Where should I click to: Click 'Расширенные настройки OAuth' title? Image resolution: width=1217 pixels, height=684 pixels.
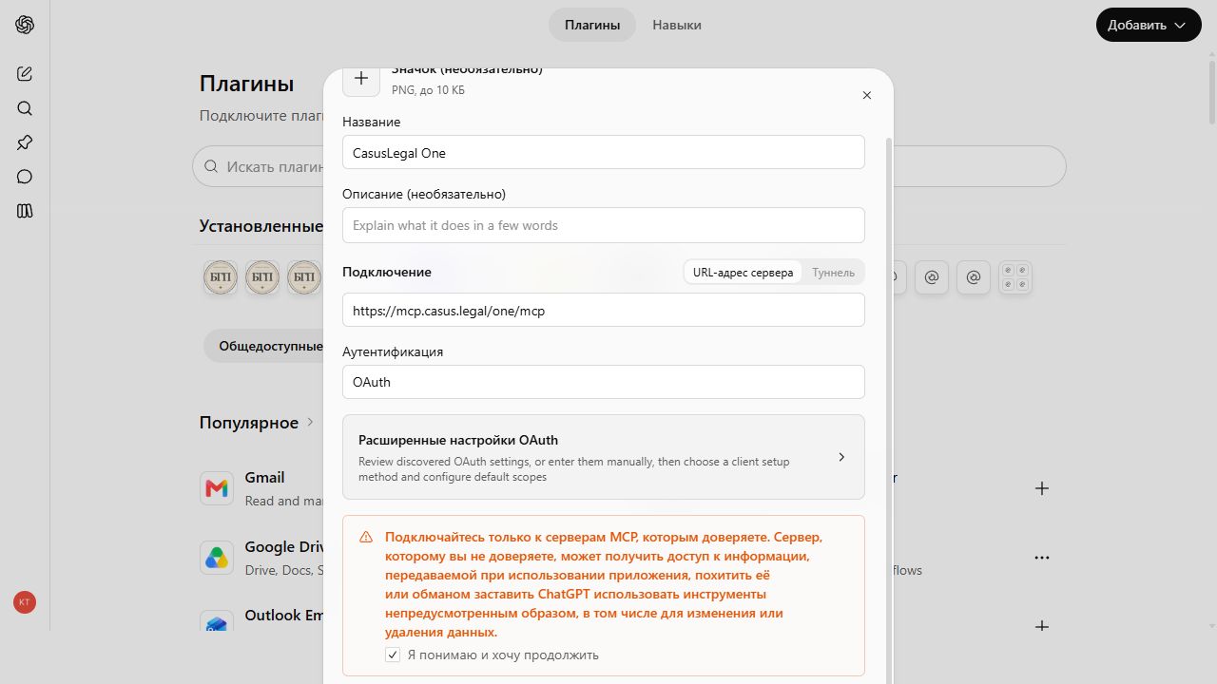pyautogui.click(x=458, y=440)
